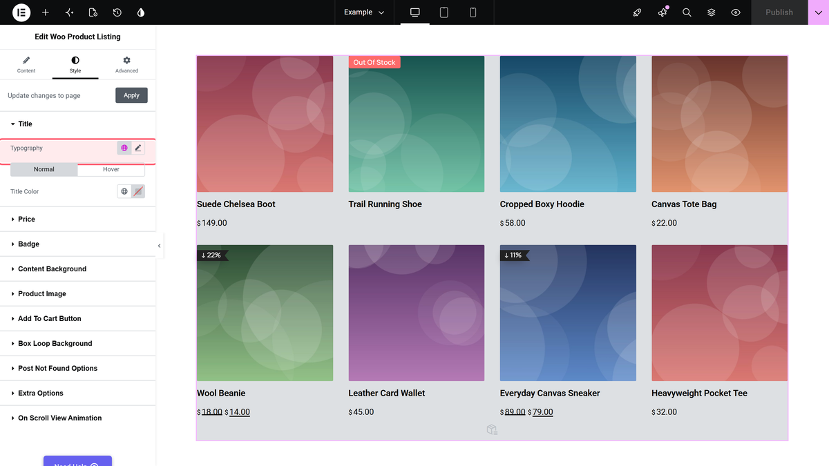Open the Everyday Canvas Sneaker title link
The image size is (829, 466).
pos(550,393)
